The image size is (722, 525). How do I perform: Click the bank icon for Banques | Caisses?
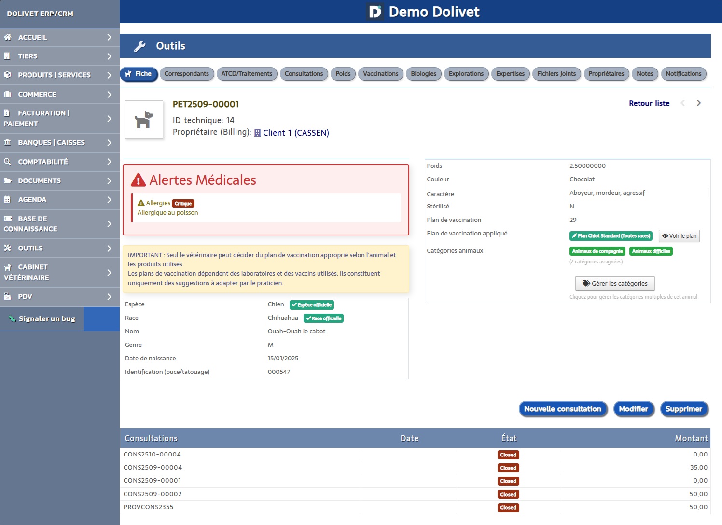[8, 142]
